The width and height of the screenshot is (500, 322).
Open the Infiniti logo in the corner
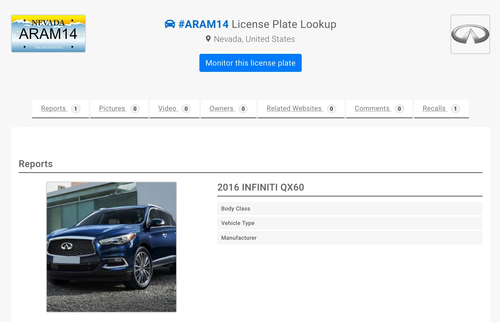[470, 34]
